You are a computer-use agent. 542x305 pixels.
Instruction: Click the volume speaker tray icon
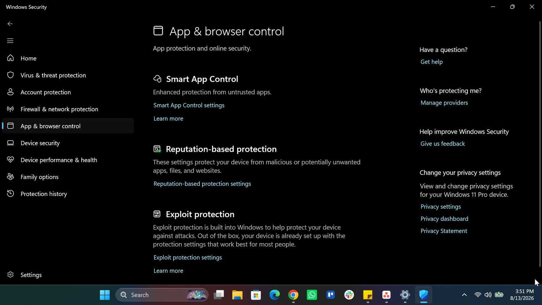[488, 295]
